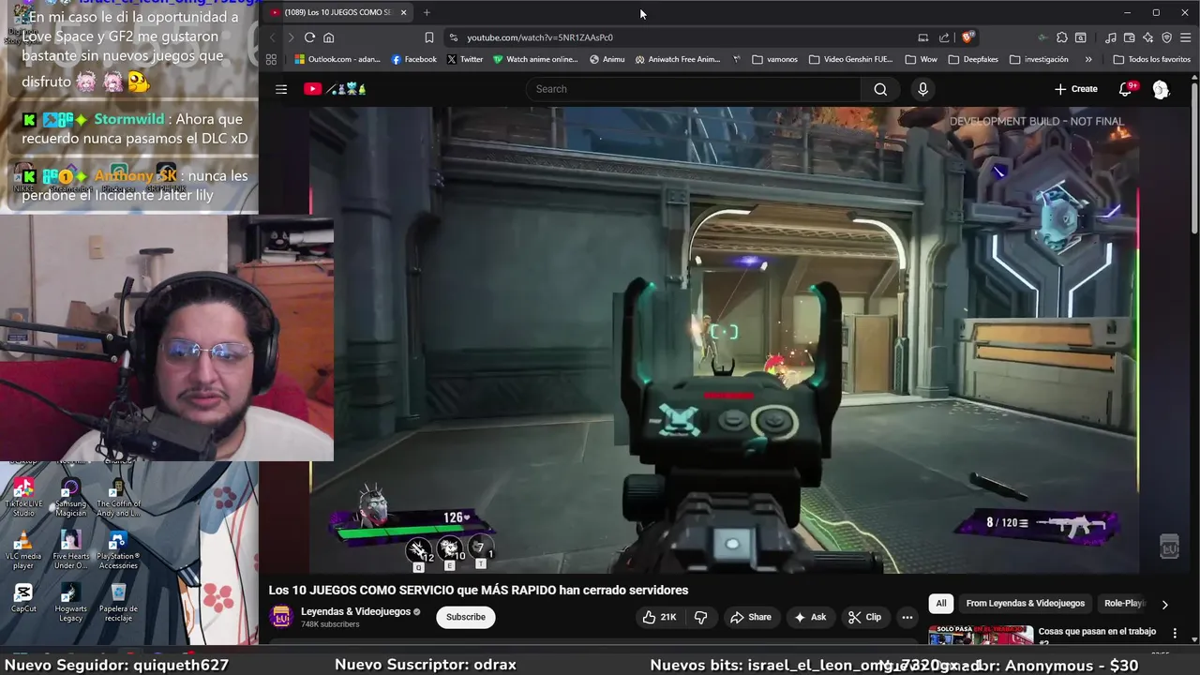
Task: Dislike the video with thumbs down
Action: (x=700, y=617)
